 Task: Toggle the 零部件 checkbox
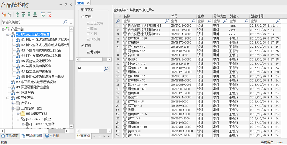pyautogui.click(x=88, y=52)
